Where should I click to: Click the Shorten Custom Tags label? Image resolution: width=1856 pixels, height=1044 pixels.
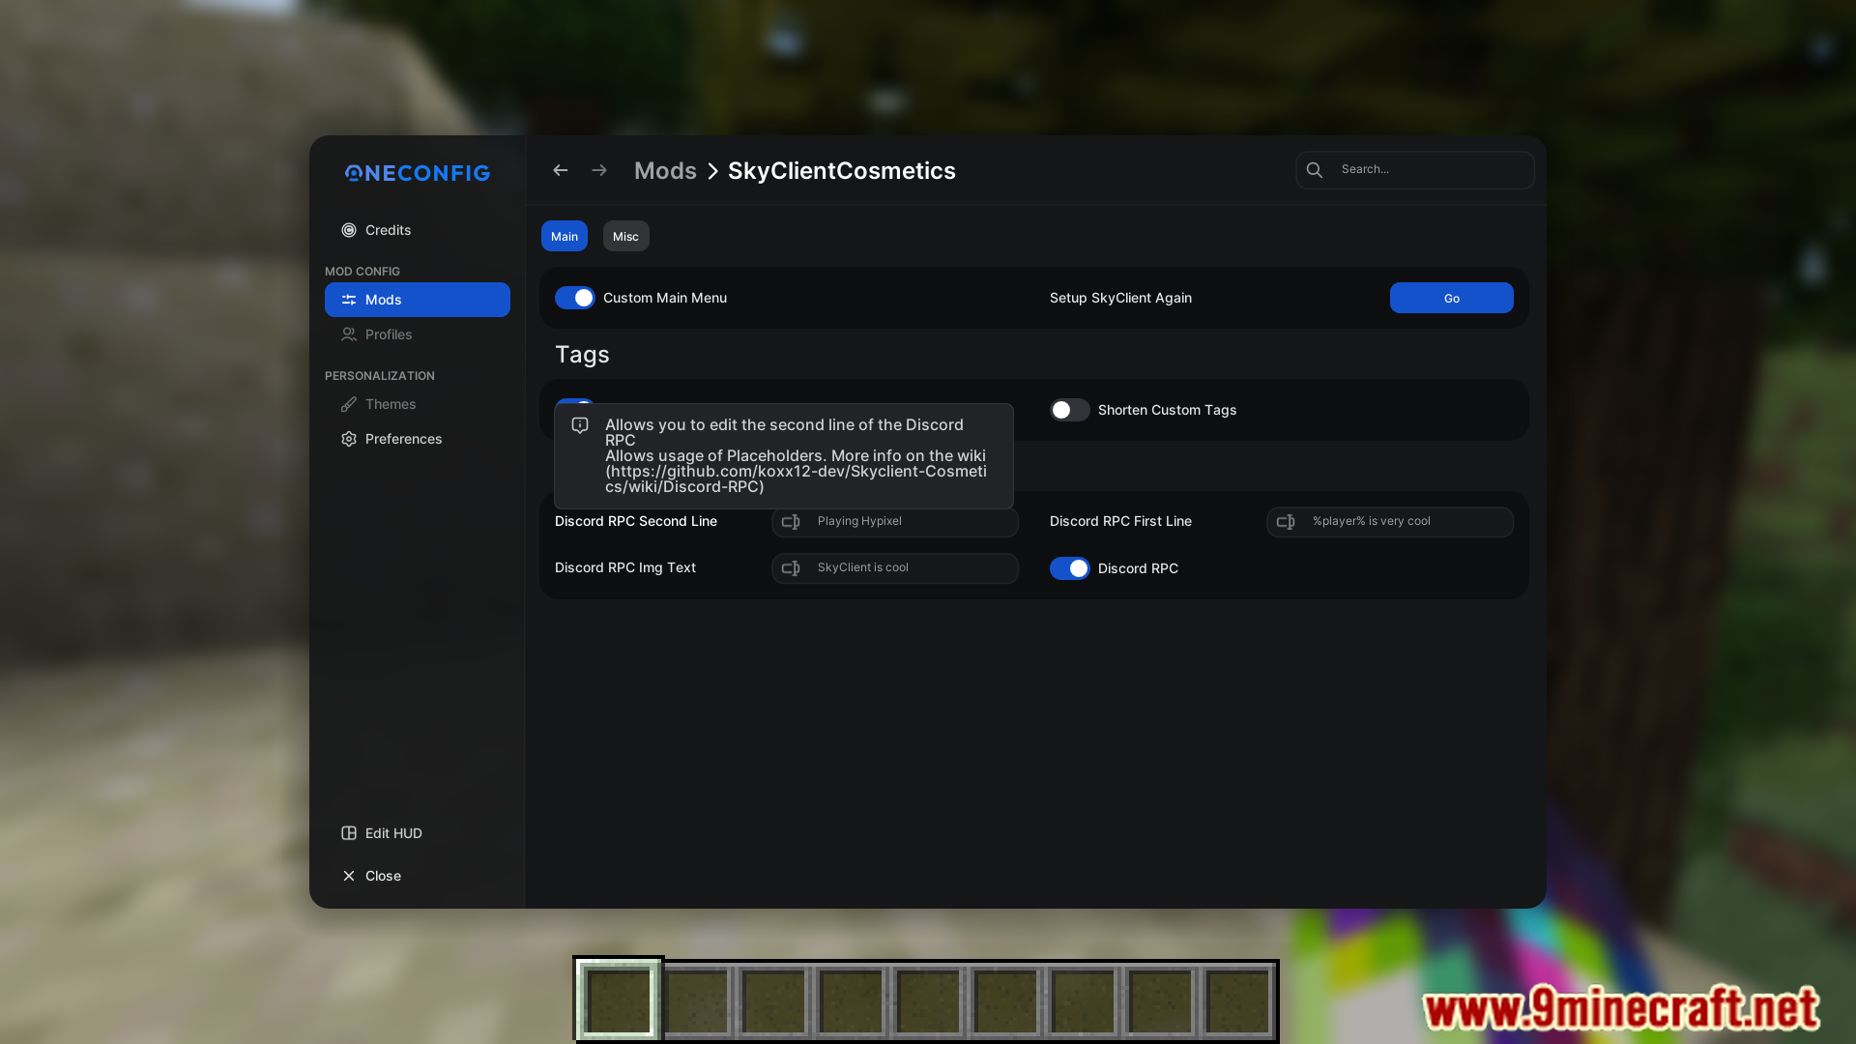(1167, 410)
